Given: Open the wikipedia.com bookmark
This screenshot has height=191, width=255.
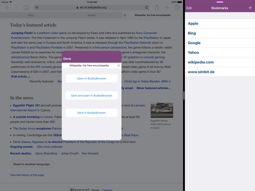Looking at the screenshot, I should click(220, 62).
